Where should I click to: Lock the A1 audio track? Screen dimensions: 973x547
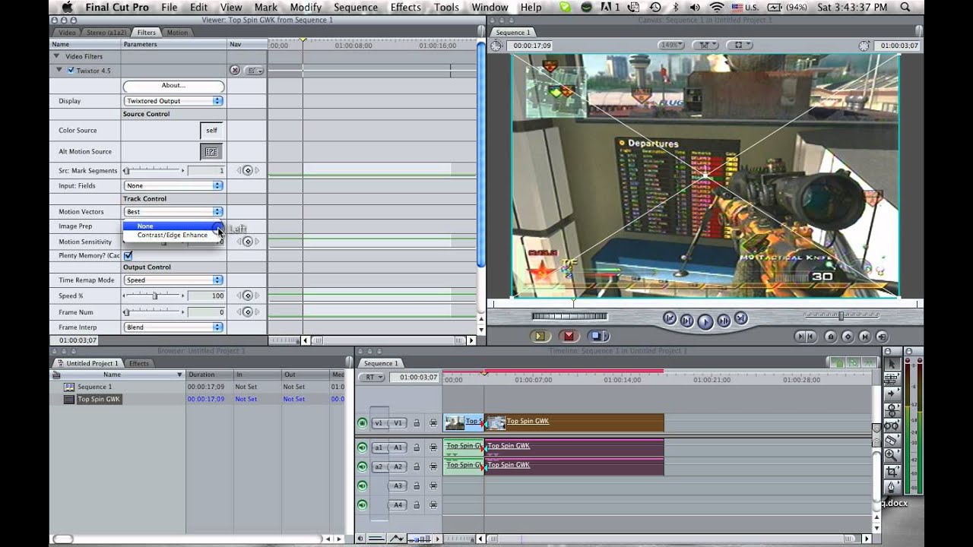pos(417,447)
